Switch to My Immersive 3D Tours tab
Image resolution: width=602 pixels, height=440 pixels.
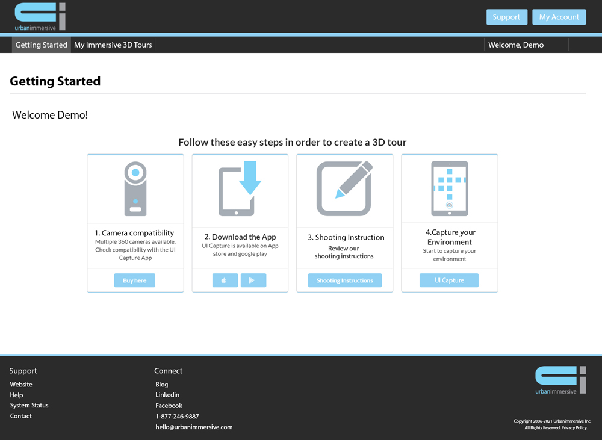tap(113, 45)
